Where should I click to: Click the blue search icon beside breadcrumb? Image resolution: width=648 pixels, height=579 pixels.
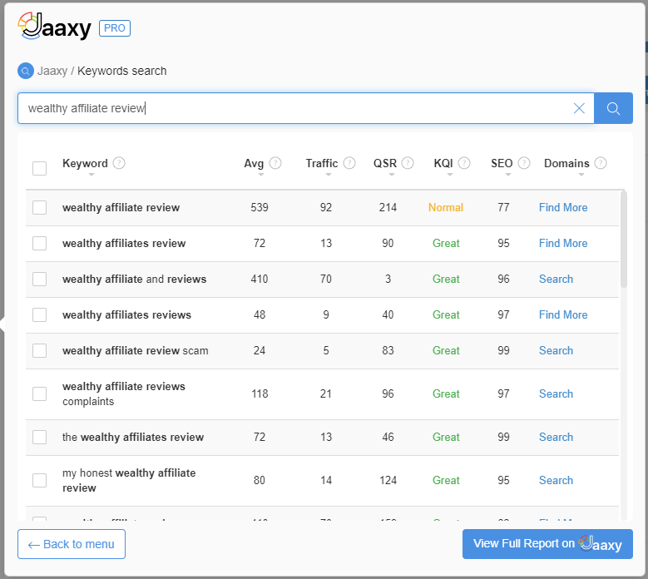(25, 71)
